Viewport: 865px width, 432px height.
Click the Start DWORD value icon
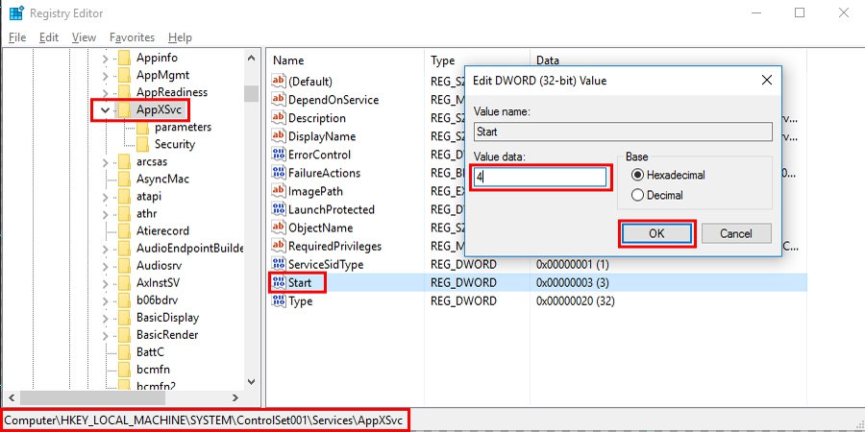click(279, 282)
